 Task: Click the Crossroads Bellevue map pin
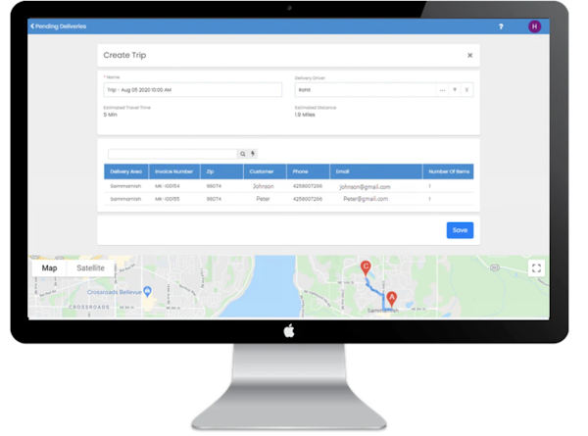pyautogui.click(x=146, y=290)
